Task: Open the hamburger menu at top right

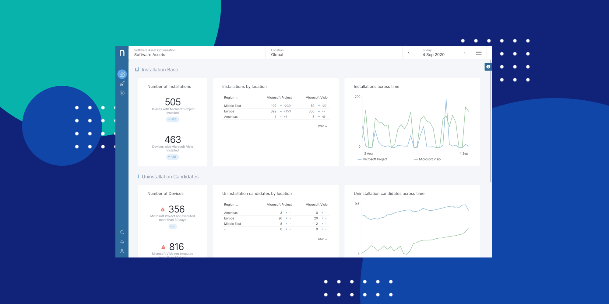Action: (479, 53)
